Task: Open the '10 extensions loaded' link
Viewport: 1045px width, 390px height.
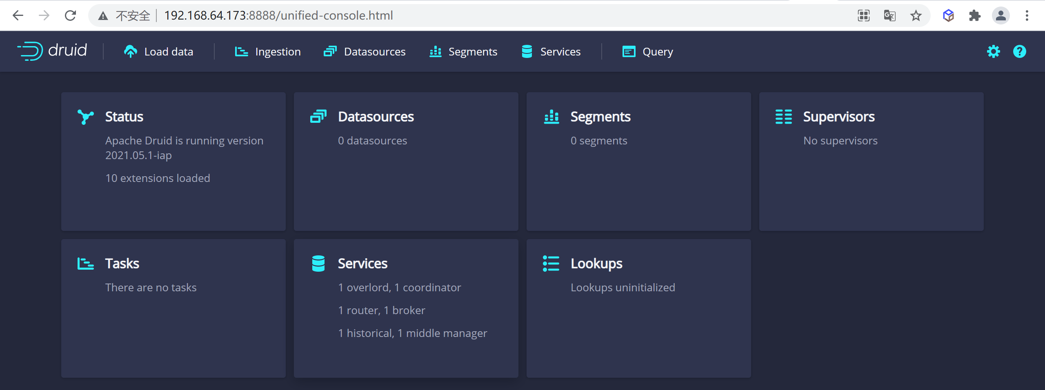Action: (158, 178)
